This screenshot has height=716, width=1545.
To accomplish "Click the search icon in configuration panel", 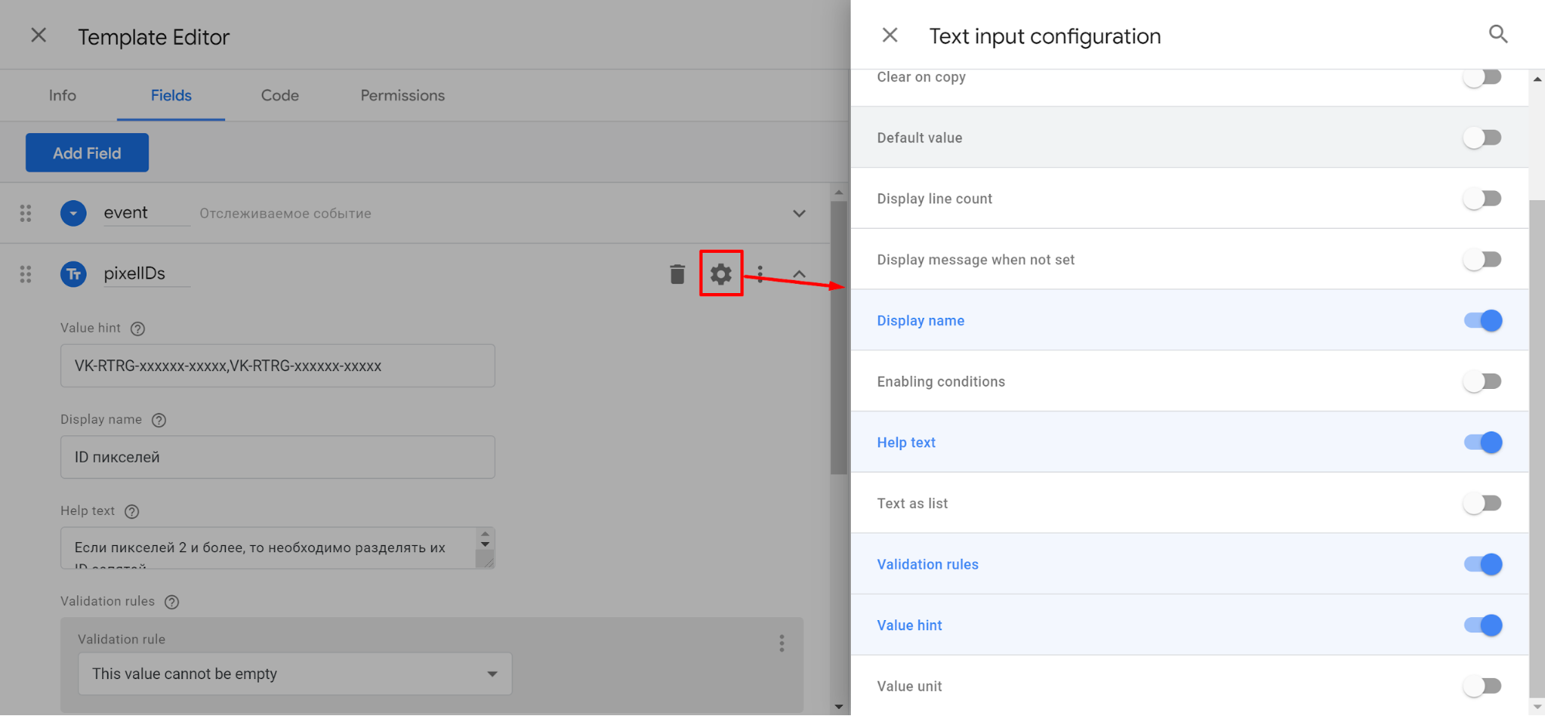I will pyautogui.click(x=1498, y=35).
